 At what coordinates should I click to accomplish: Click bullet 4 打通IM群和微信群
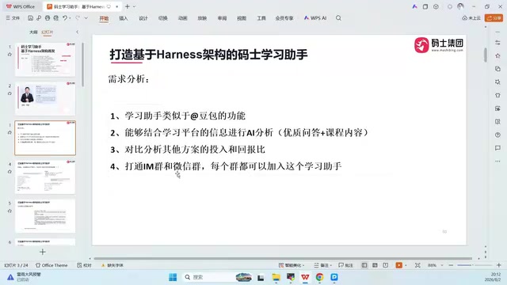click(226, 166)
